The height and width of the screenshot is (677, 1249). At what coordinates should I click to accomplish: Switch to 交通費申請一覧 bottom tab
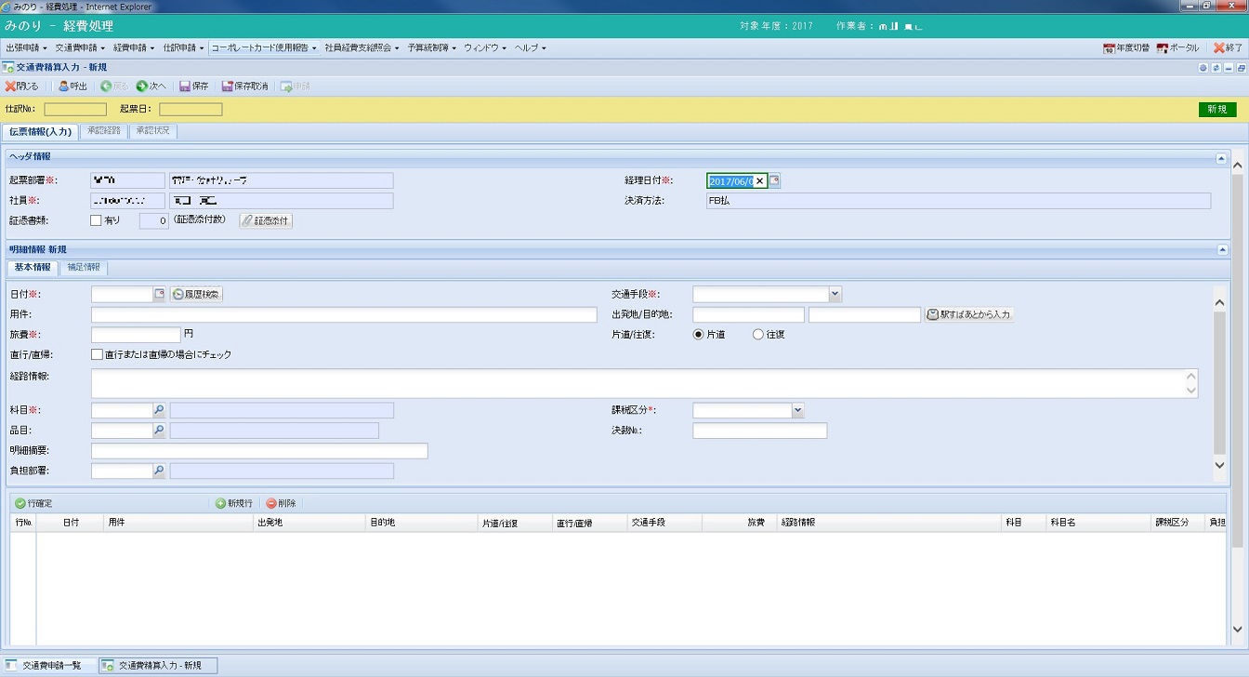48,666
